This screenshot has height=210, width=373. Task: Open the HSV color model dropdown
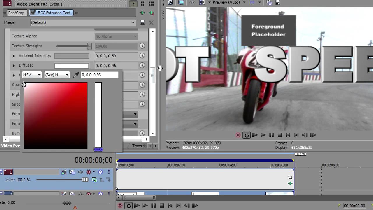pos(32,75)
